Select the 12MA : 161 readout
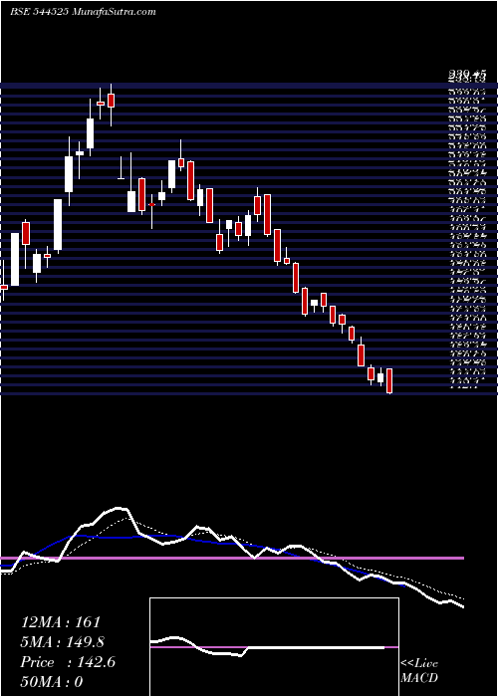 click(x=61, y=622)
